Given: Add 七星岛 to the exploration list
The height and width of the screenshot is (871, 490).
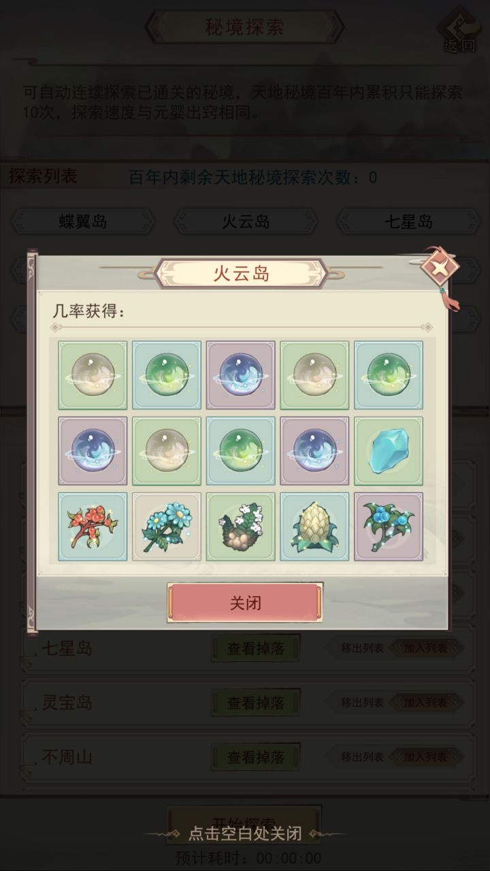Looking at the screenshot, I should [x=425, y=648].
